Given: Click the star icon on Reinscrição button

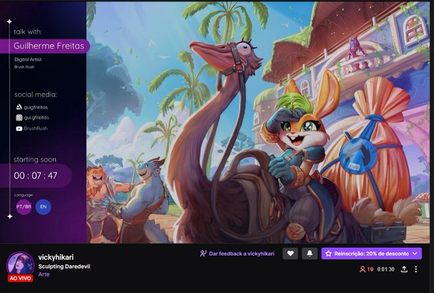Looking at the screenshot, I should click(x=329, y=254).
